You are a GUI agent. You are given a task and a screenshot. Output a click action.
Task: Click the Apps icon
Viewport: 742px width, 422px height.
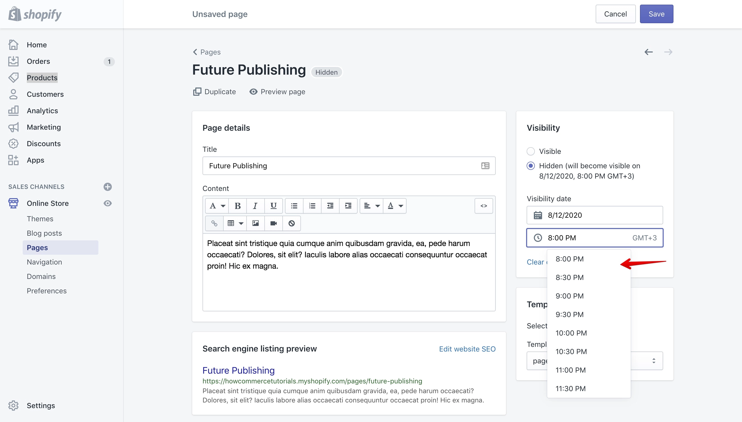(x=13, y=160)
